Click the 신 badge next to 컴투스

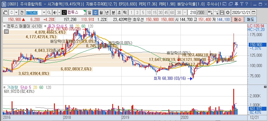pos(64,12)
